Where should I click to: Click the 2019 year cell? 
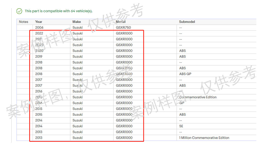[x=39, y=57]
